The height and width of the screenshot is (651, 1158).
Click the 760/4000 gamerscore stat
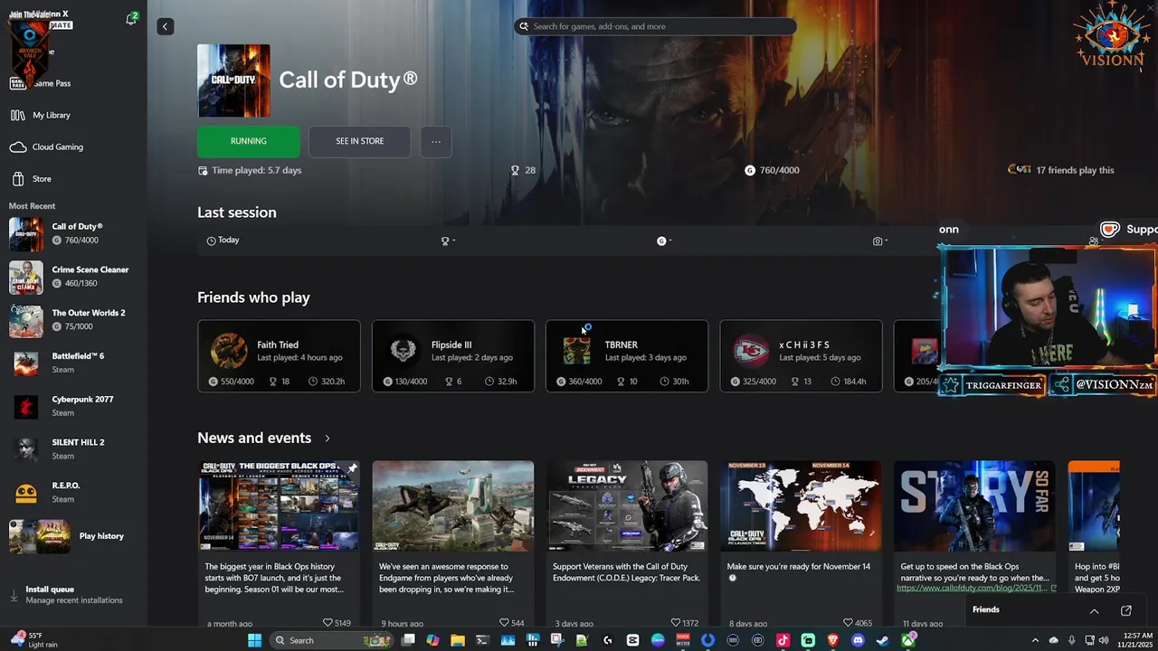(x=772, y=170)
